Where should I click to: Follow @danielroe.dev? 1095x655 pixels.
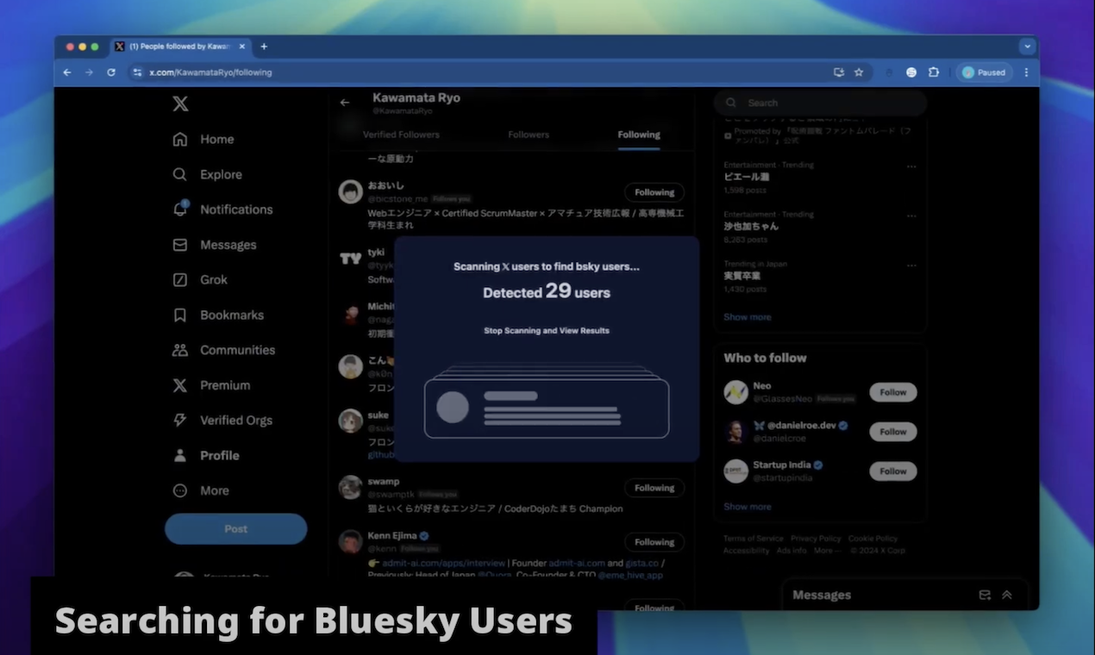pyautogui.click(x=893, y=432)
